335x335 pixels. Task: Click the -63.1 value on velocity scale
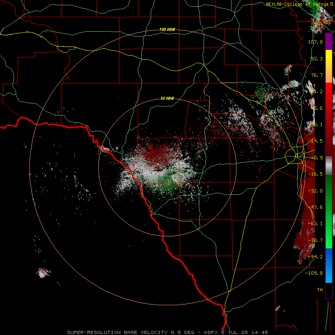315,224
